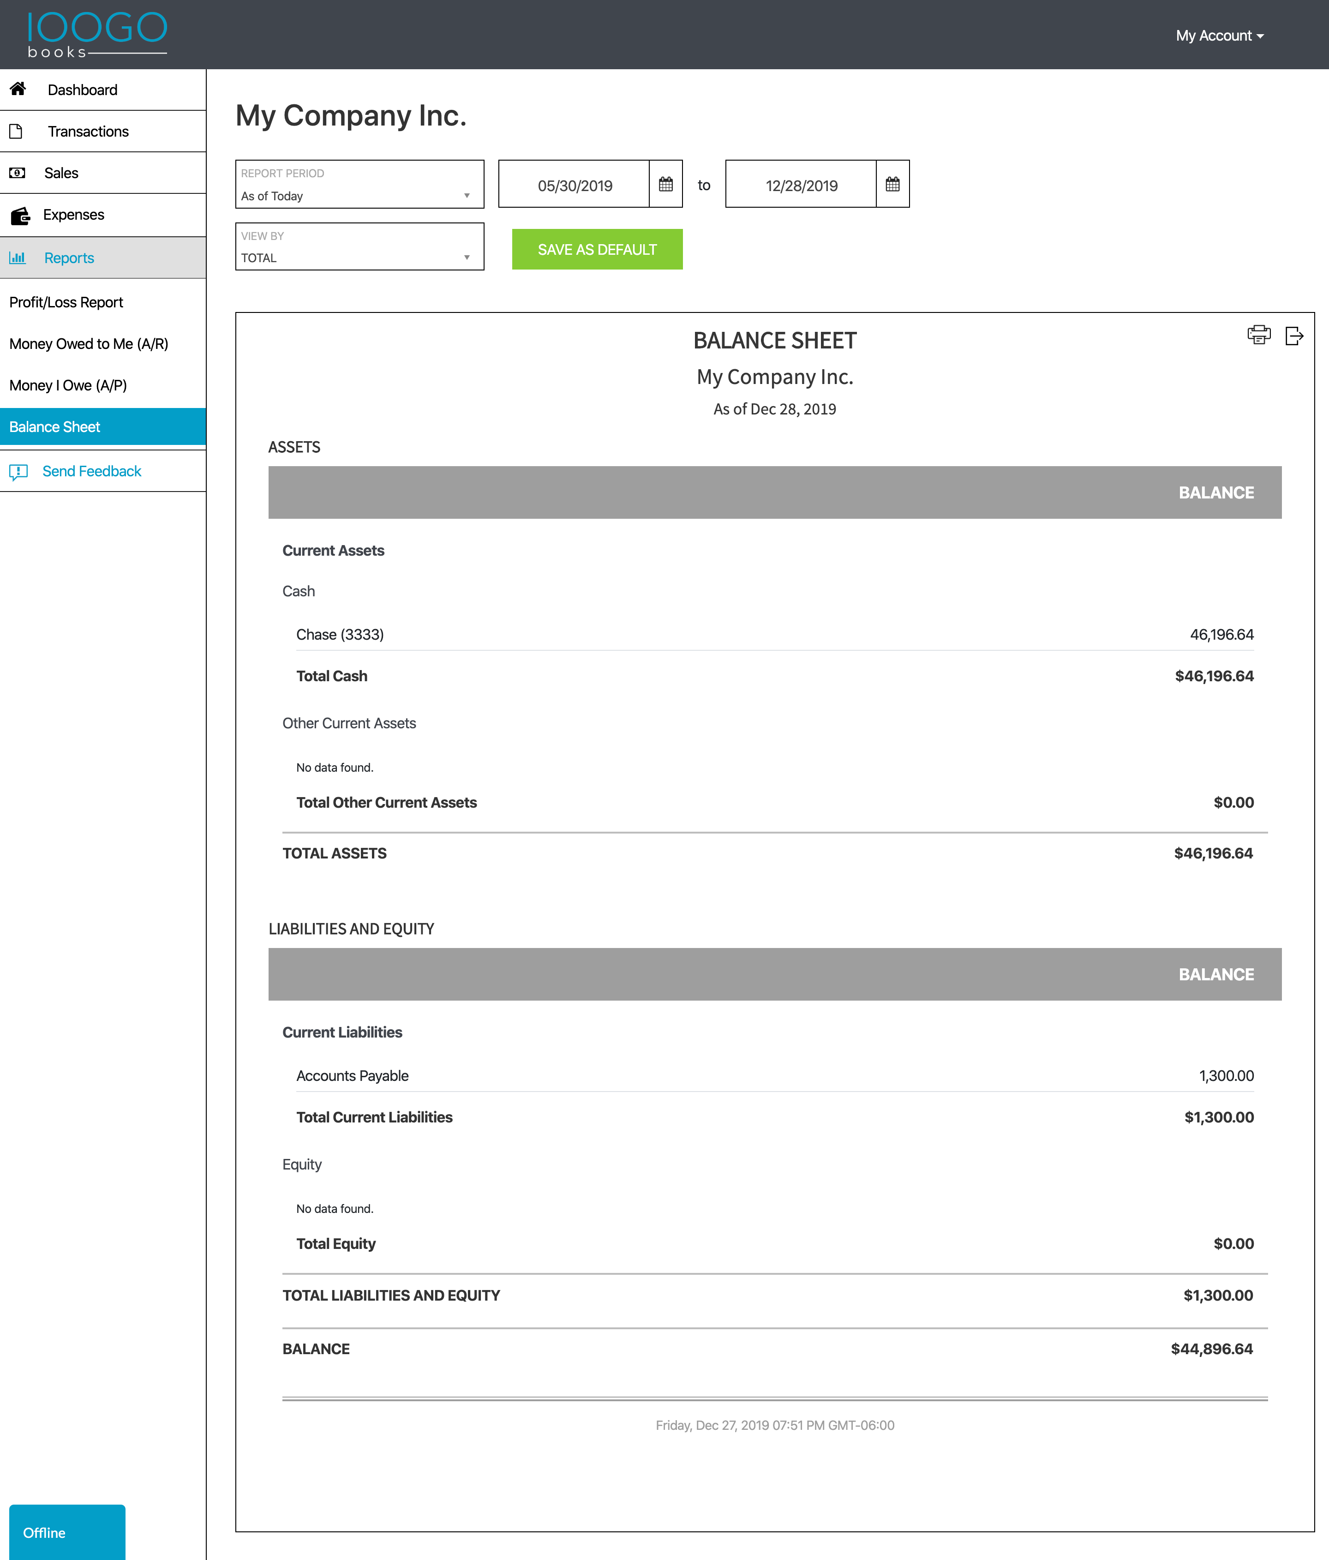Click the Cash subsection label
The image size is (1329, 1560).
click(x=298, y=591)
